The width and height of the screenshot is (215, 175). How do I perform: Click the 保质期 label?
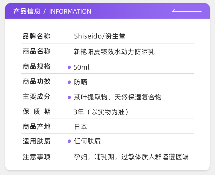37,112
